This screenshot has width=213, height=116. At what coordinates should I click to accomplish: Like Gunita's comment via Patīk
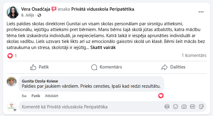36,96
